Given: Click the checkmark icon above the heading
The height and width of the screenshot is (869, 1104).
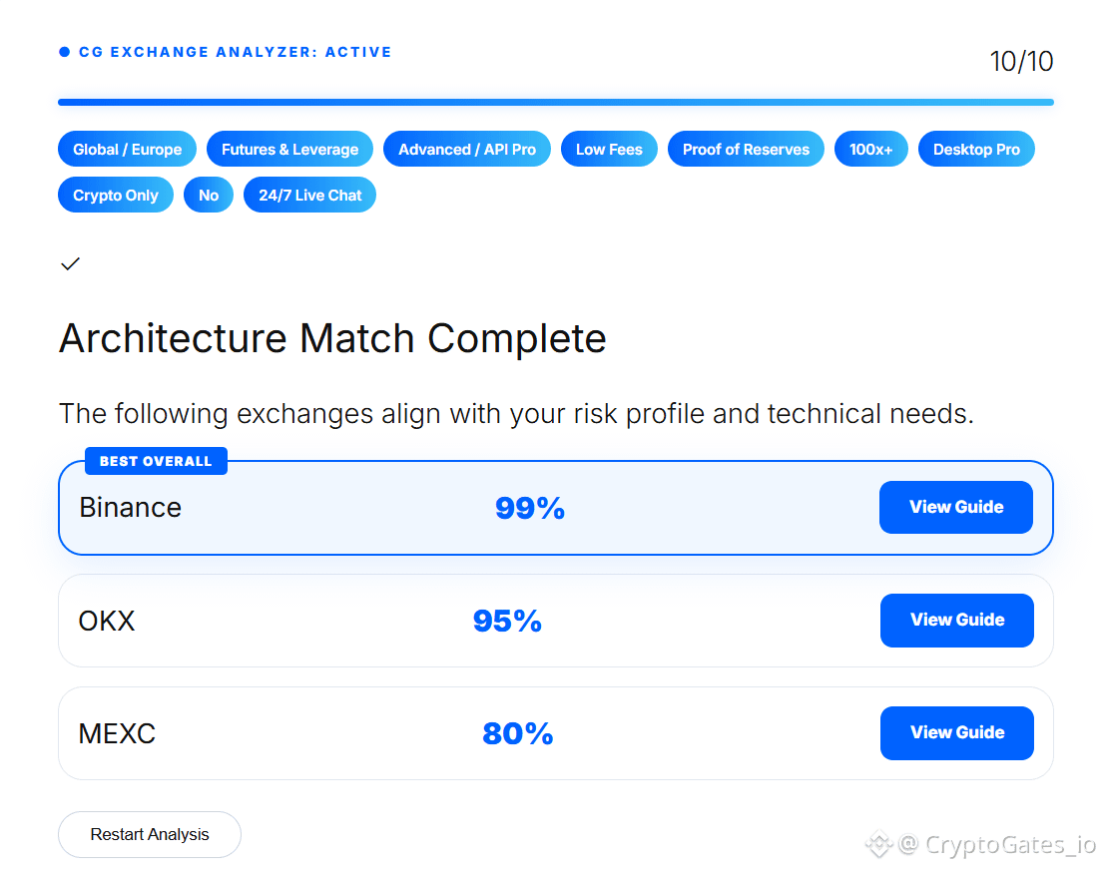Looking at the screenshot, I should click(70, 263).
